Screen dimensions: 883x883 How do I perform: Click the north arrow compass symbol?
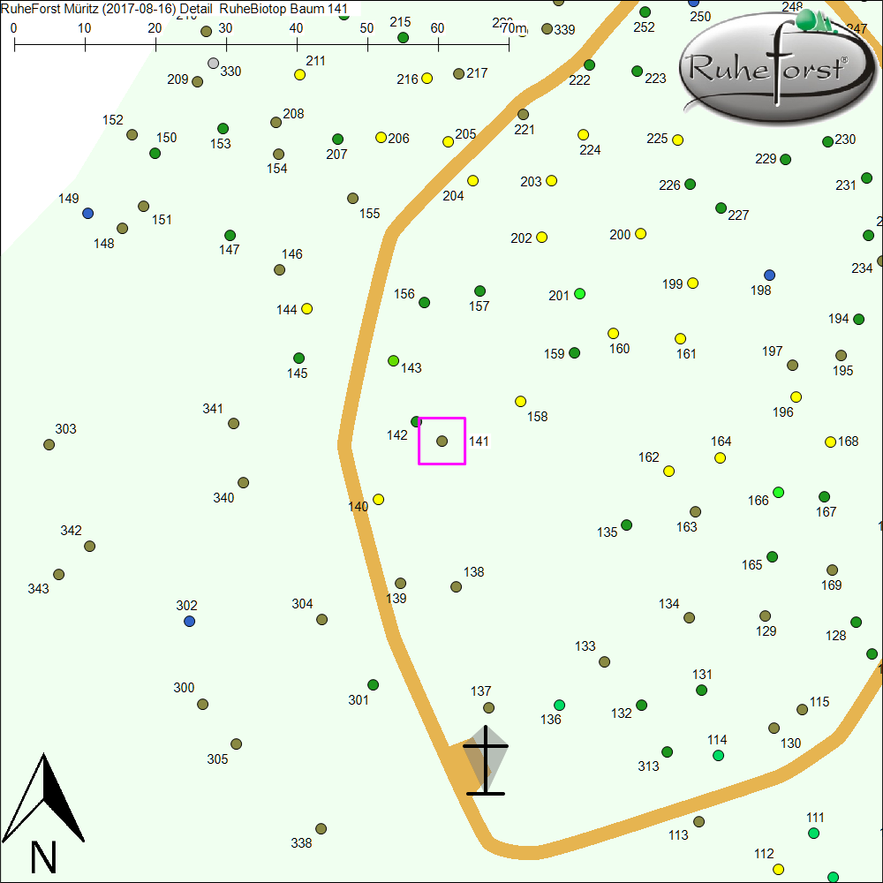click(x=42, y=812)
